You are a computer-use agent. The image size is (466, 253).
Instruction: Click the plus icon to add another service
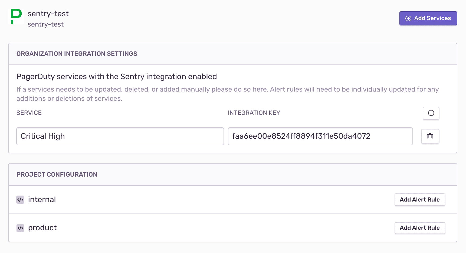click(431, 113)
